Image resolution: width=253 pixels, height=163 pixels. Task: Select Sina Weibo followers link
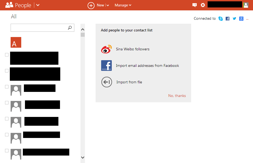133,49
